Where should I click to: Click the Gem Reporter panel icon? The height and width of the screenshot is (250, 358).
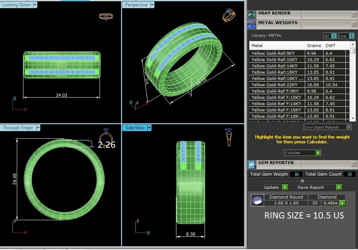pos(252,164)
